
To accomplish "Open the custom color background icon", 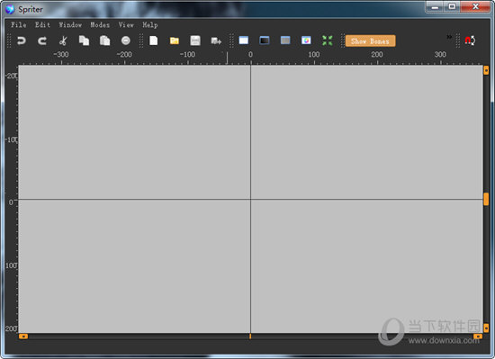I will pos(306,40).
